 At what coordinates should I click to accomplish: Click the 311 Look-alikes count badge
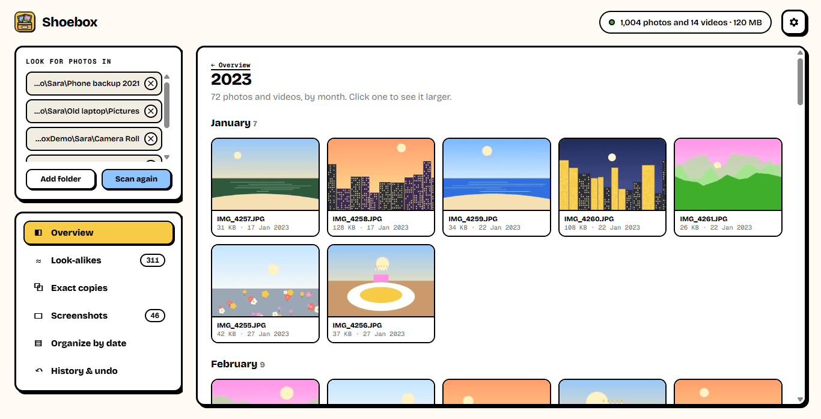pos(153,260)
